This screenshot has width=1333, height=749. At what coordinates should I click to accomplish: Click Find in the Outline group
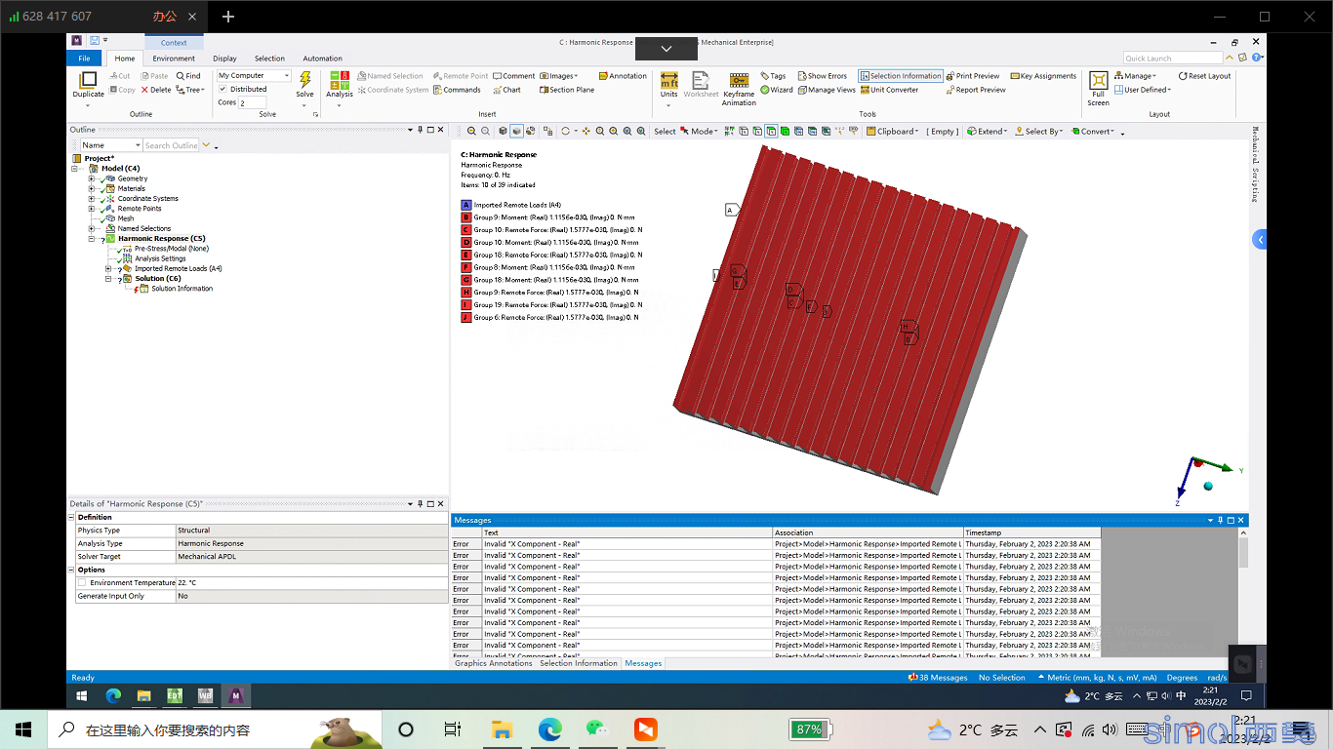(188, 76)
